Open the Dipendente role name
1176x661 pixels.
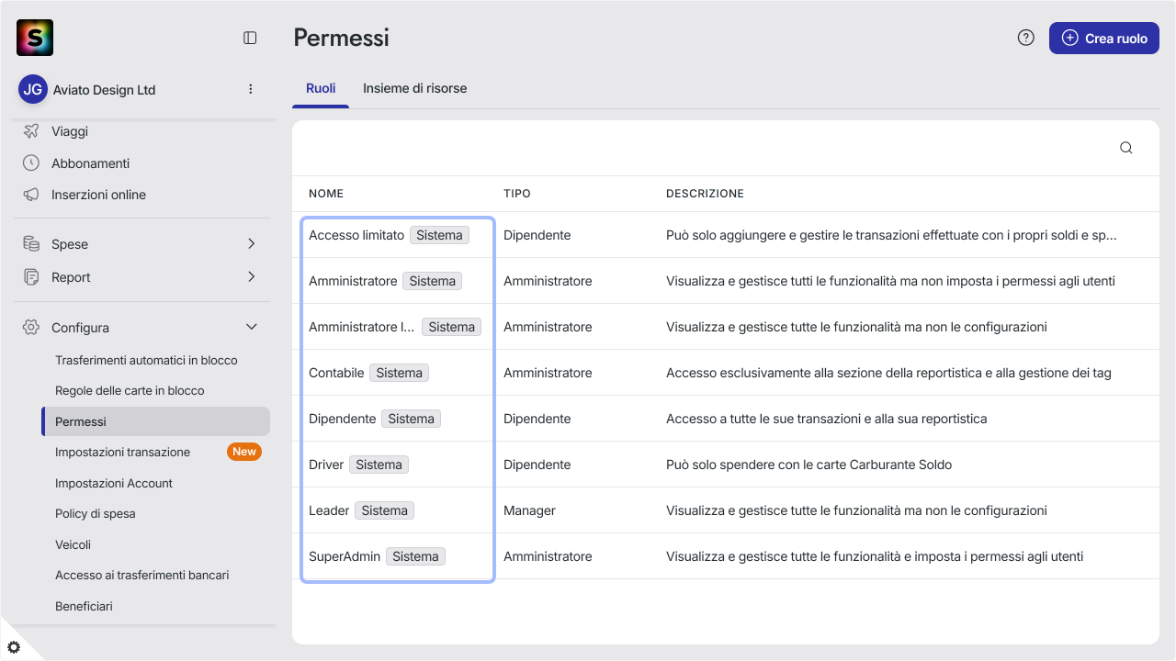pyautogui.click(x=343, y=419)
